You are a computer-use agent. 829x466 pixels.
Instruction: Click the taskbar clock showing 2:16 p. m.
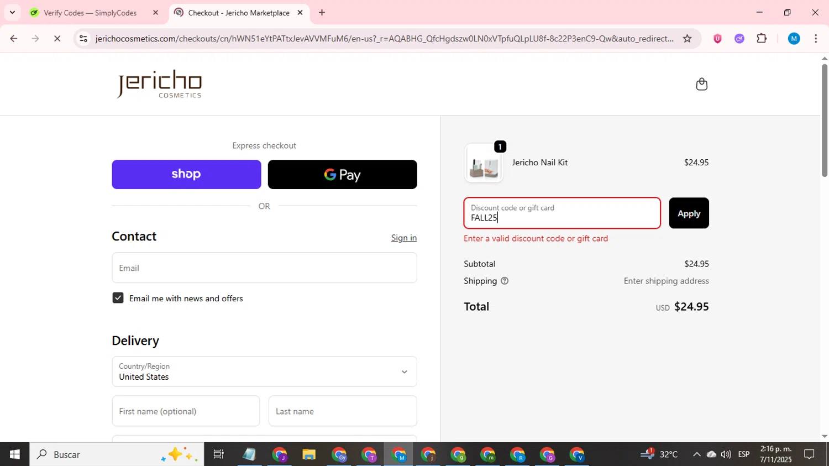[x=776, y=454]
